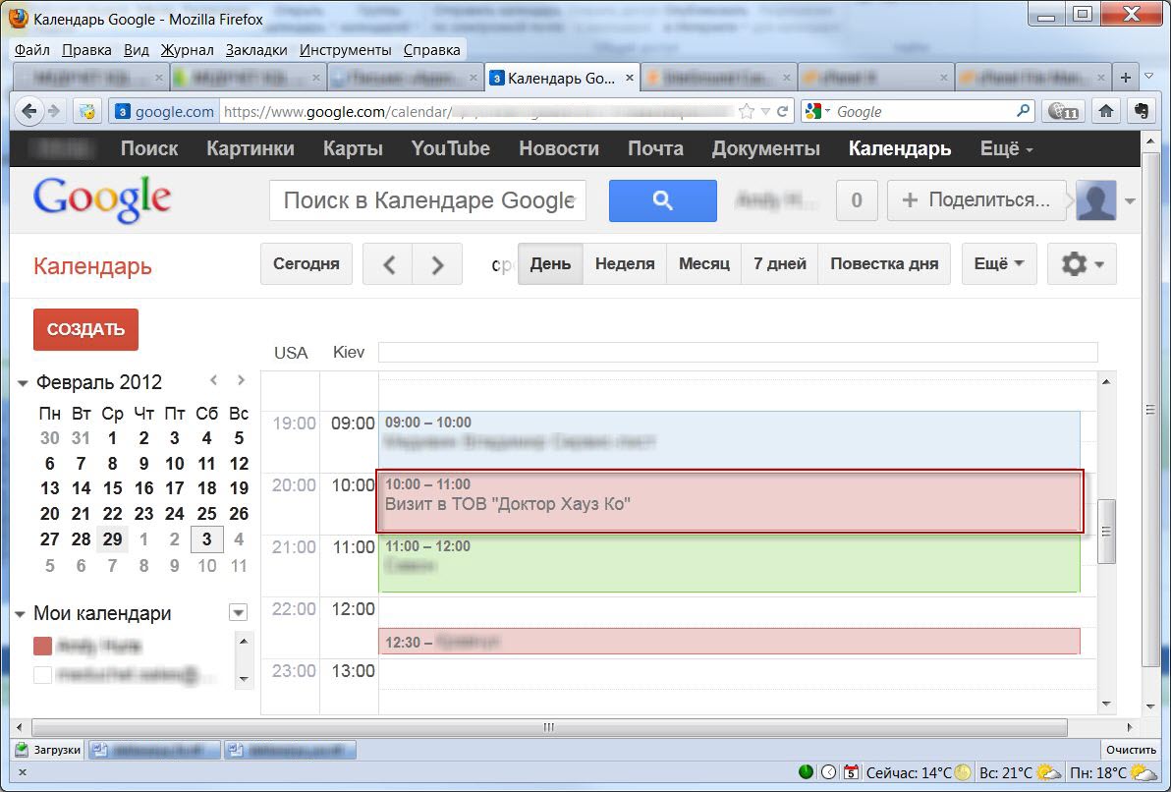Click the horizontal scrollbar thumb
This screenshot has width=1171, height=792.
click(549, 727)
